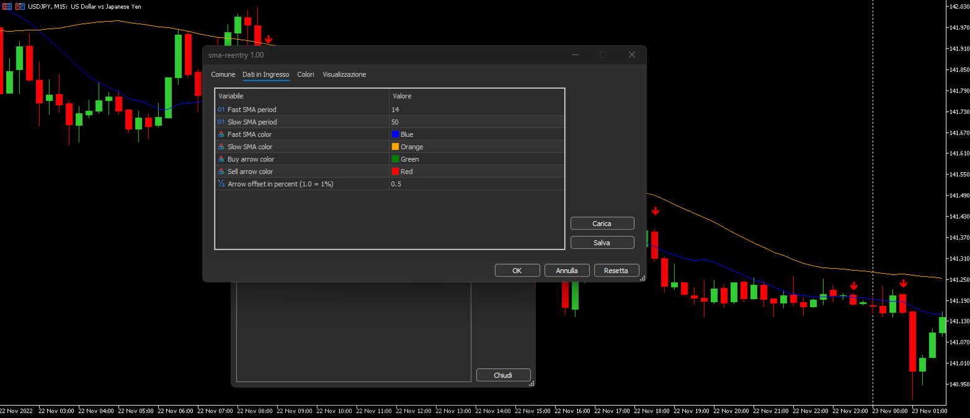Screen dimensions: 970x418
Task: Click the color-type icon beside Slow SMA color
Action: (221, 147)
